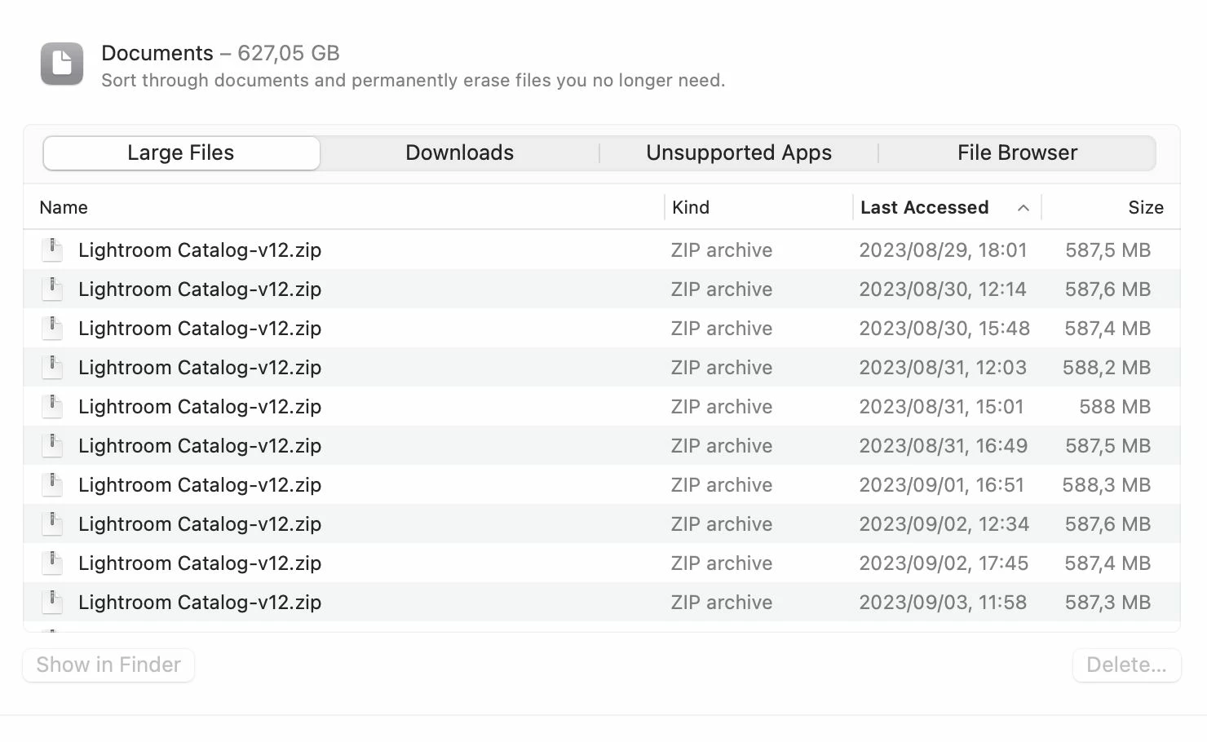Open the File Browser tab
Screen dimensions: 1207x742
tap(1017, 153)
